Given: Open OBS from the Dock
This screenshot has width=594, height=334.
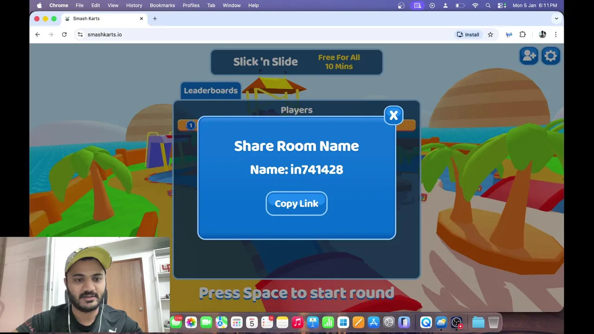Looking at the screenshot, I should click(x=457, y=322).
